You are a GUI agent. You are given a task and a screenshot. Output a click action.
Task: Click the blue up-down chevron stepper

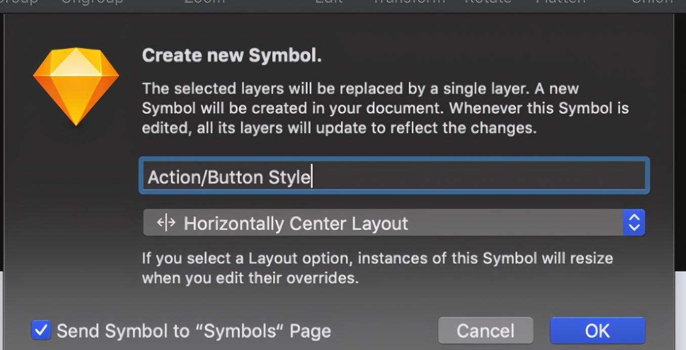[x=634, y=222]
